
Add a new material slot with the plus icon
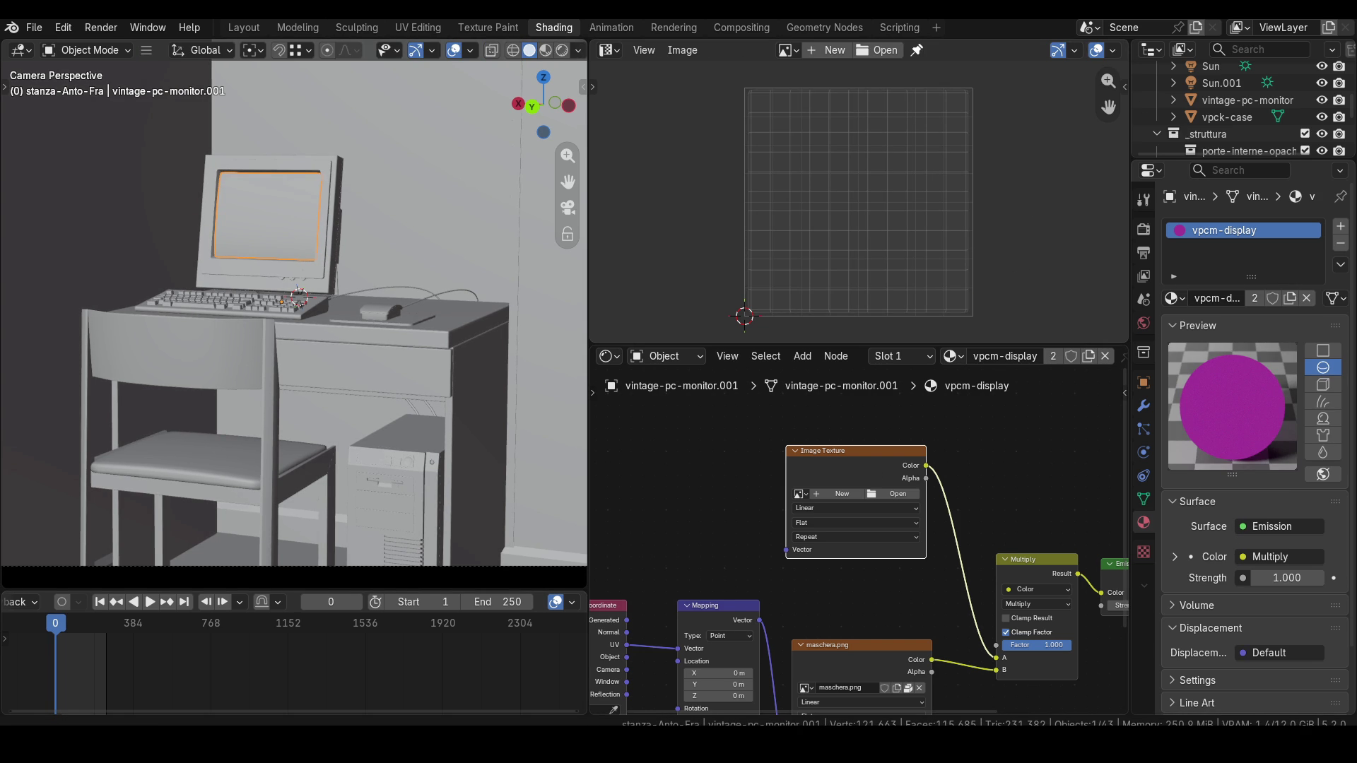point(1340,226)
